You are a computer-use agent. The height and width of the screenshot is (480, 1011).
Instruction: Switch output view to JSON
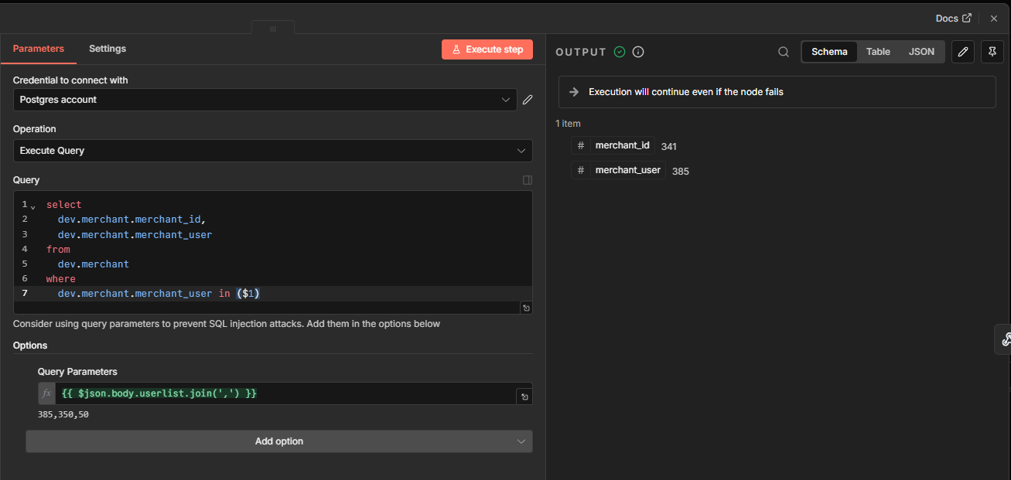pyautogui.click(x=921, y=52)
